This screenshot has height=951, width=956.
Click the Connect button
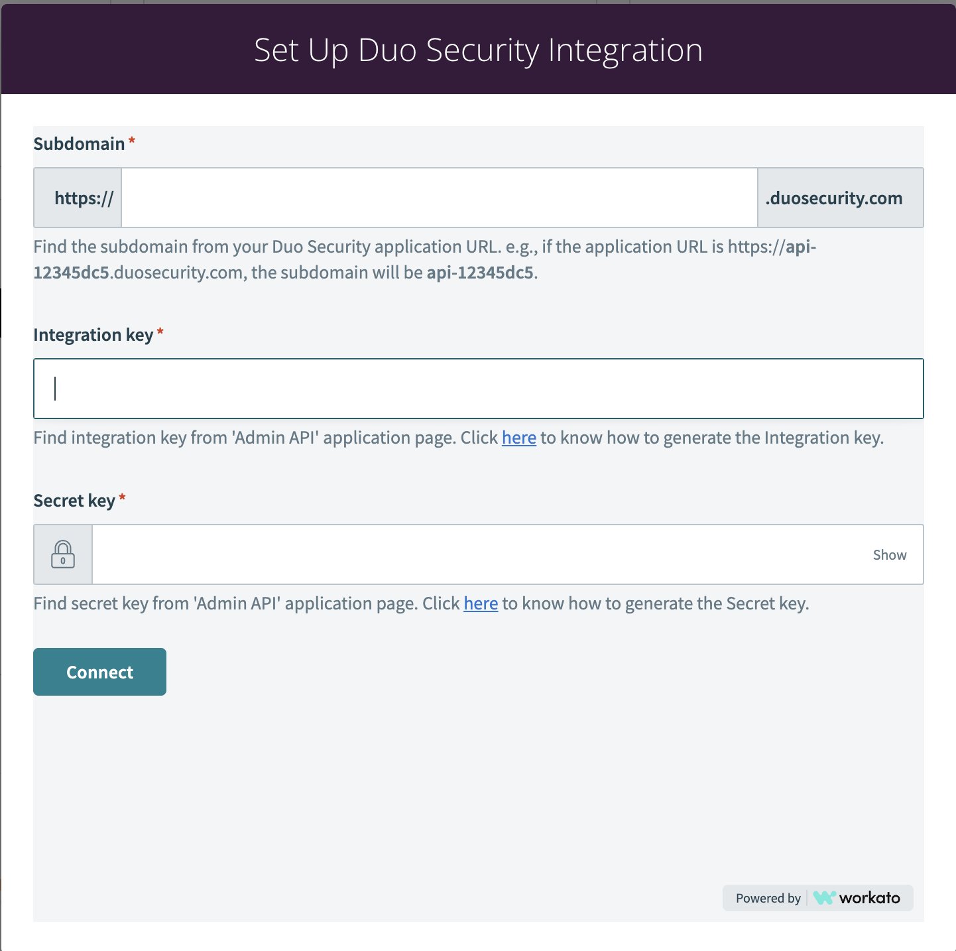[x=99, y=672]
